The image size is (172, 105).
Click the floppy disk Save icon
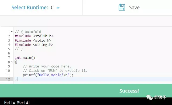122,7
